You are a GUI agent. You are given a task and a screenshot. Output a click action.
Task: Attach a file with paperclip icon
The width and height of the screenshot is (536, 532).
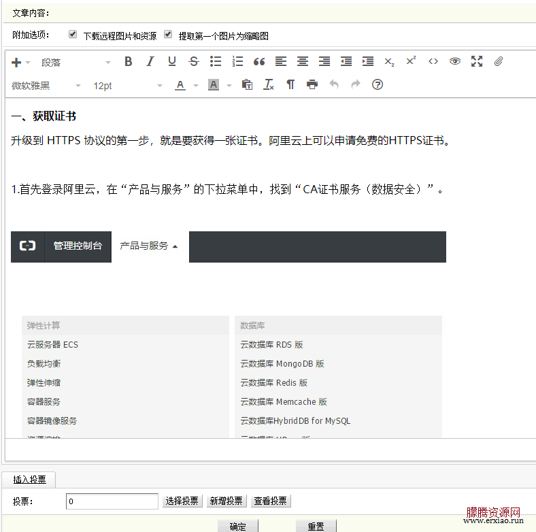click(x=499, y=61)
